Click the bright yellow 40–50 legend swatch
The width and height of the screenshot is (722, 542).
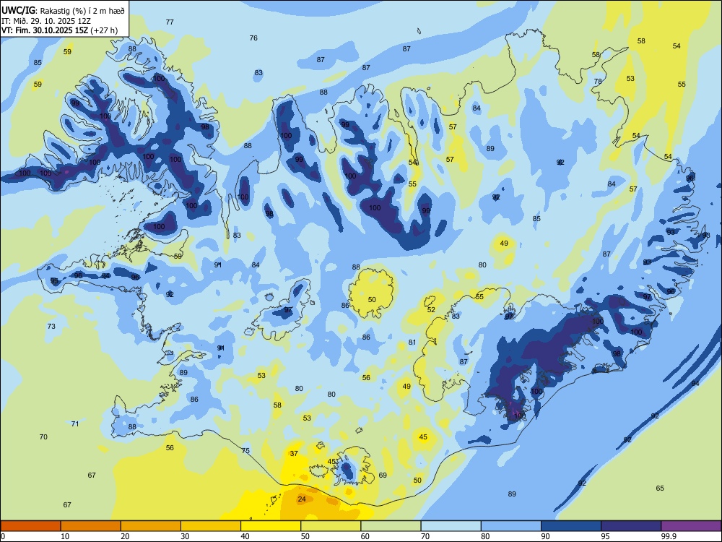271,526
